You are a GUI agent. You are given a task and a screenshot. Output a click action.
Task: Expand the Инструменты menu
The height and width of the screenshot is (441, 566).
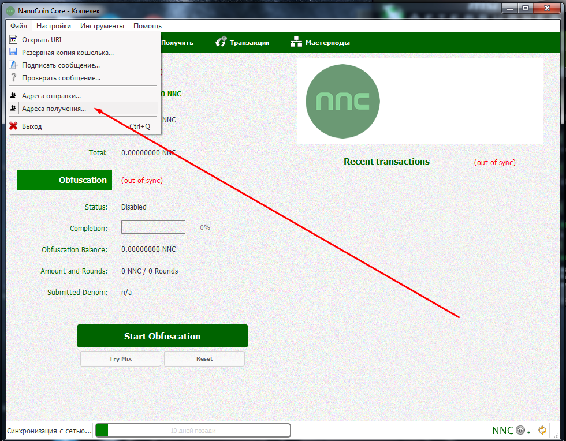[x=102, y=26]
